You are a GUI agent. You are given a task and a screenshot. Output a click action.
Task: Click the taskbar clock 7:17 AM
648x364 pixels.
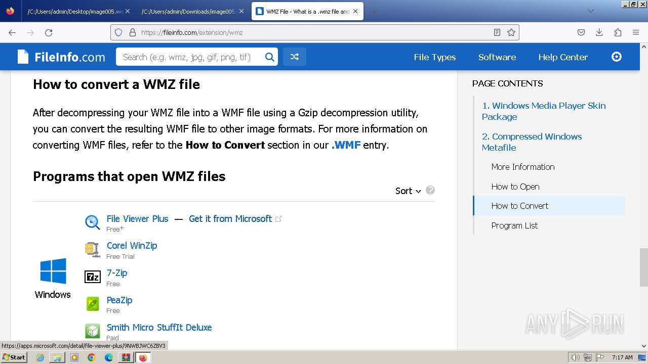(x=622, y=357)
